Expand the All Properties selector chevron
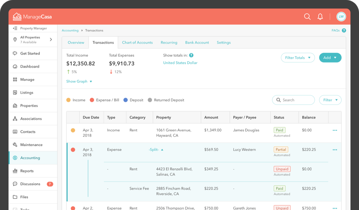This screenshot has width=359, height=210. click(51, 39)
